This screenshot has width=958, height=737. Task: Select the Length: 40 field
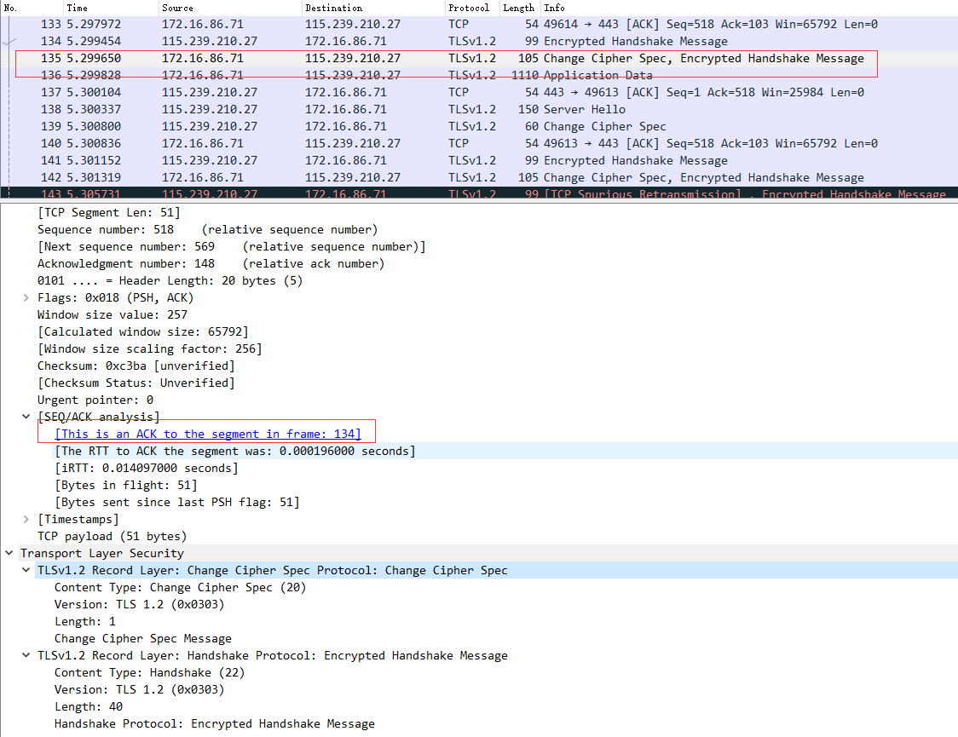[x=89, y=706]
